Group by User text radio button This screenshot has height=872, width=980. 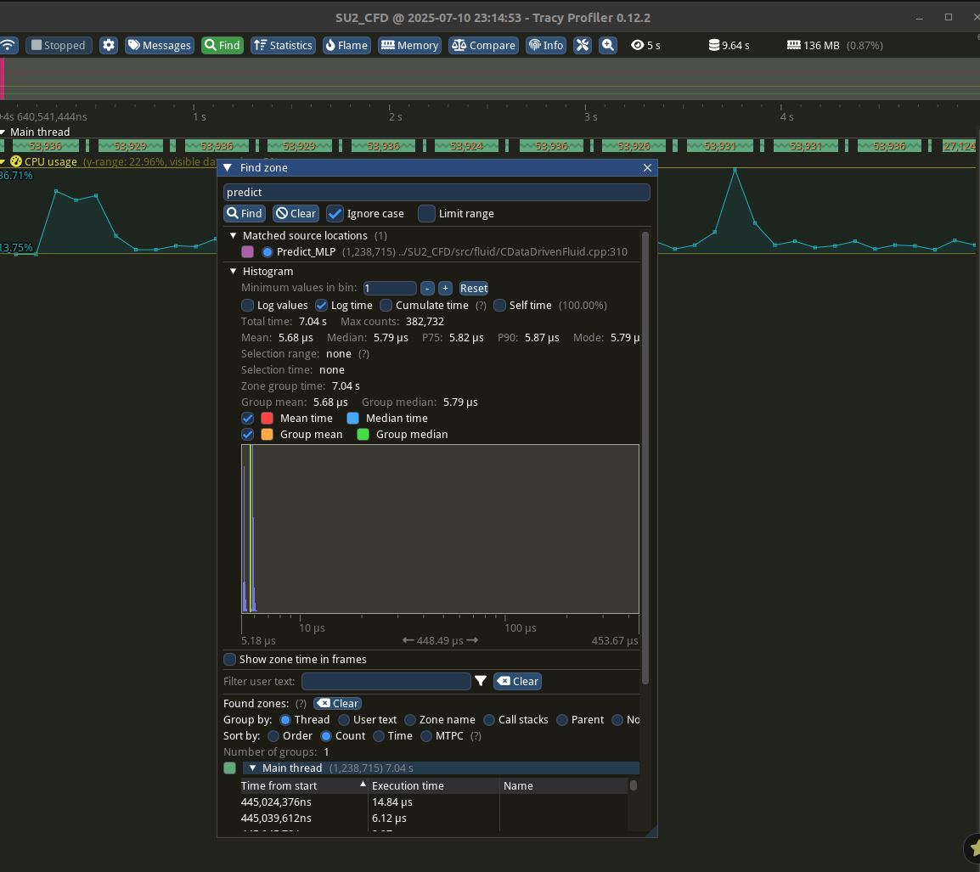(344, 720)
